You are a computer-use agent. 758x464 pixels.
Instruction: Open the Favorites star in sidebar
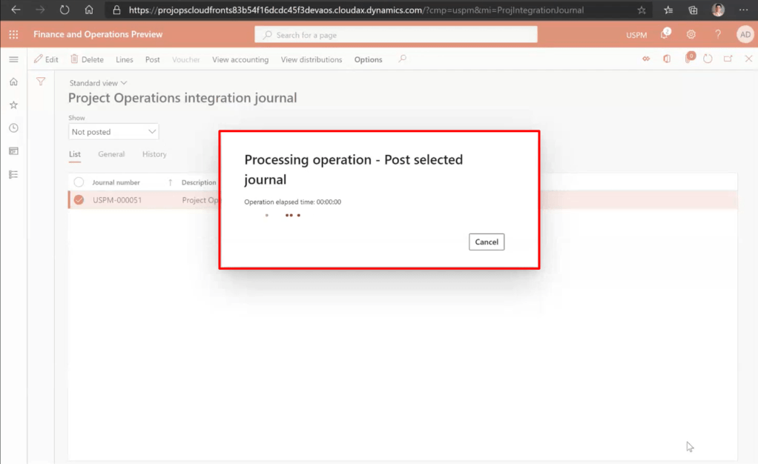pos(13,105)
